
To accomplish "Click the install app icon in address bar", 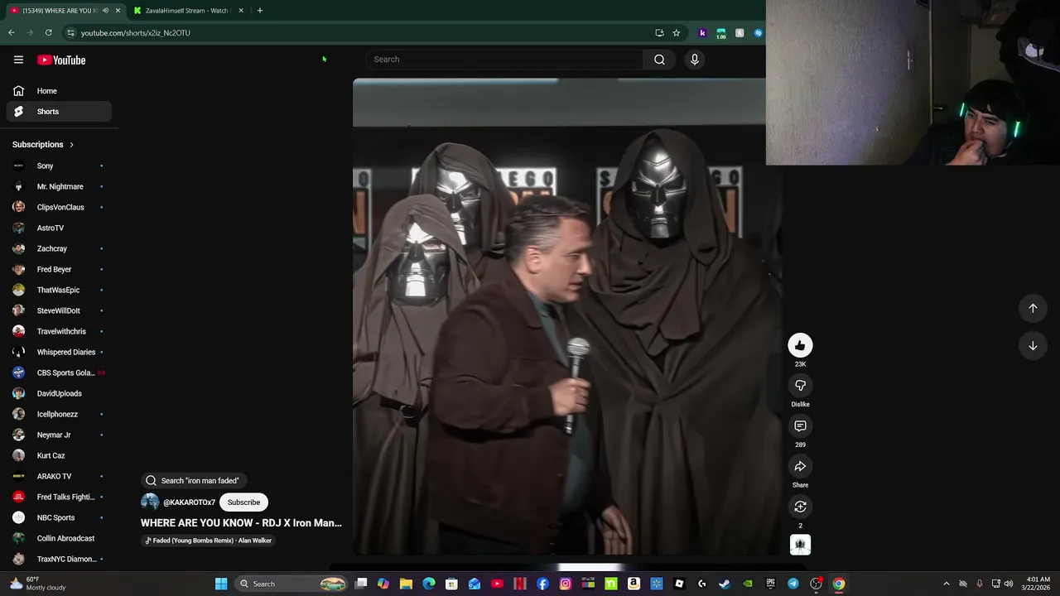I will (659, 33).
